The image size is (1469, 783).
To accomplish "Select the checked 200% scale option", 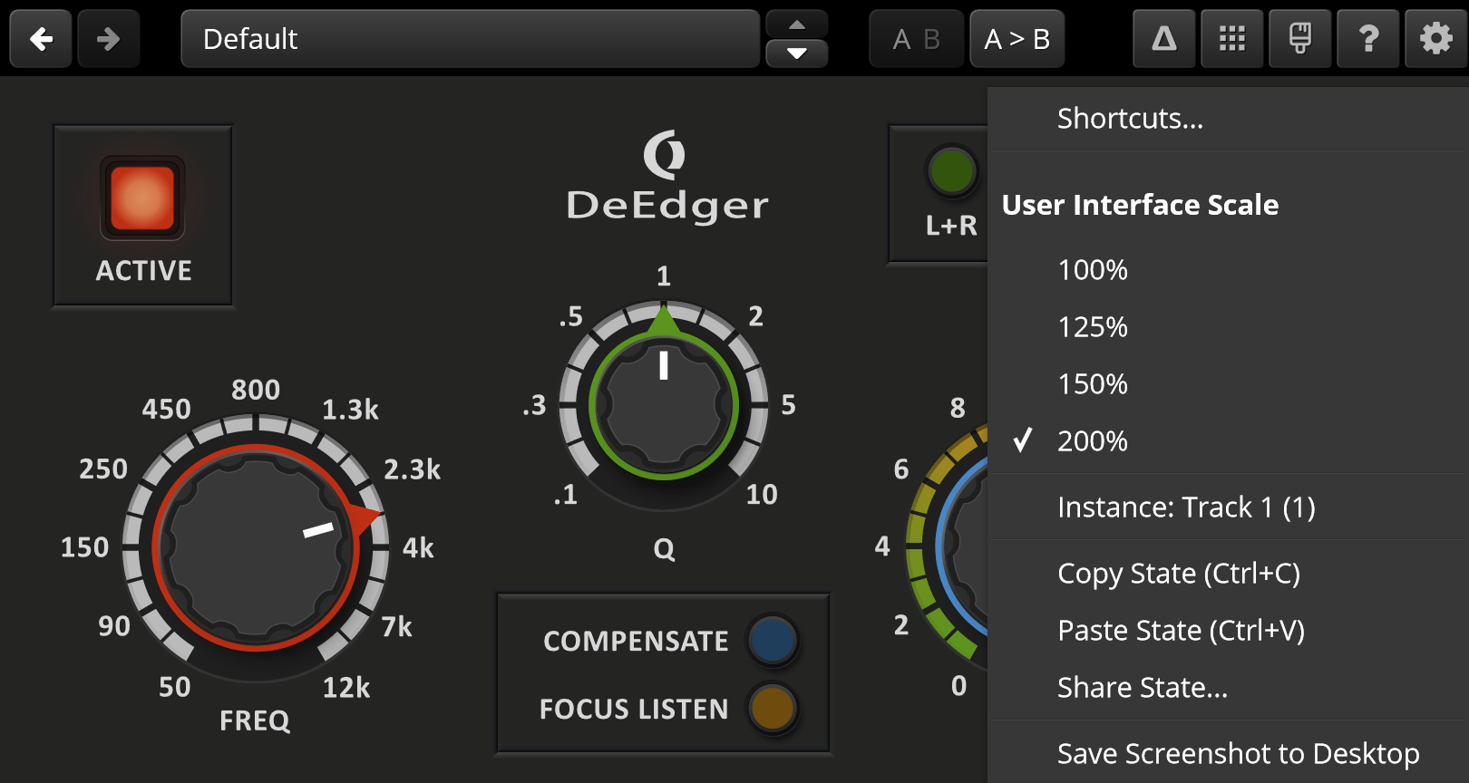I will 1228,441.
